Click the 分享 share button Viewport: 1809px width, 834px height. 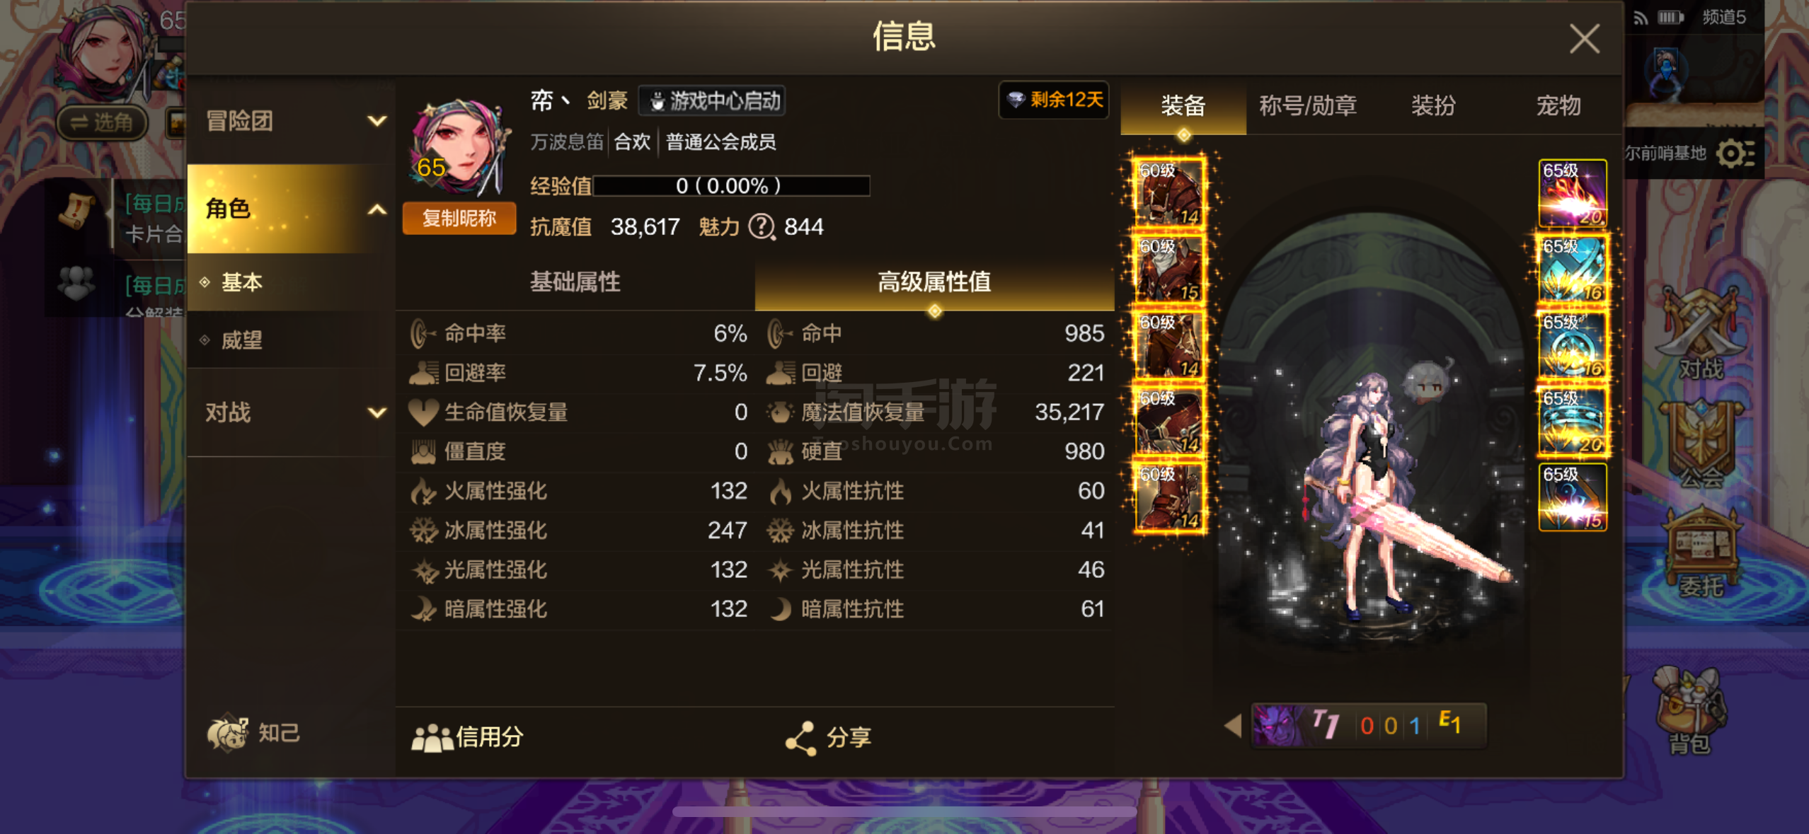(828, 737)
